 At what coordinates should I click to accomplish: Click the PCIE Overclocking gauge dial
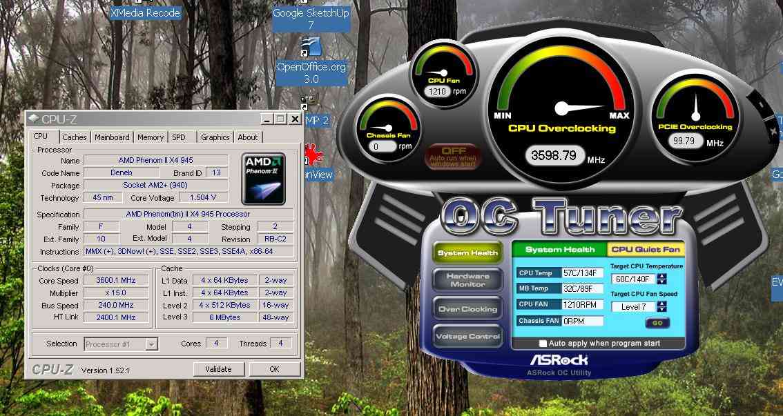(x=697, y=116)
